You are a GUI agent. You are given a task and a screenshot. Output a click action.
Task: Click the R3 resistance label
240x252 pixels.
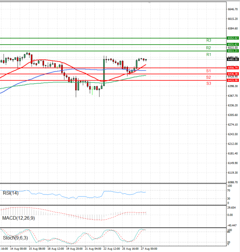tap(209, 40)
